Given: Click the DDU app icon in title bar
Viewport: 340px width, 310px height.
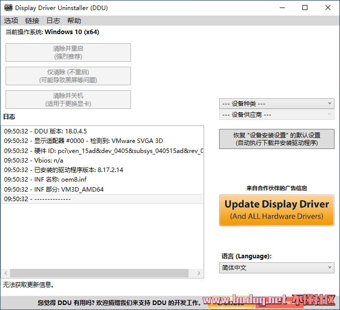Looking at the screenshot, I should [x=9, y=8].
